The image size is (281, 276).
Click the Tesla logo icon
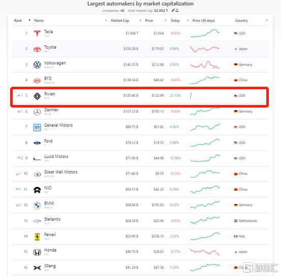point(37,33)
